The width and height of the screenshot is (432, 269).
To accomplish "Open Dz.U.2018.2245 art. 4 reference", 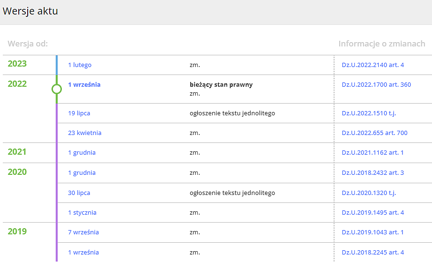I will [x=373, y=253].
